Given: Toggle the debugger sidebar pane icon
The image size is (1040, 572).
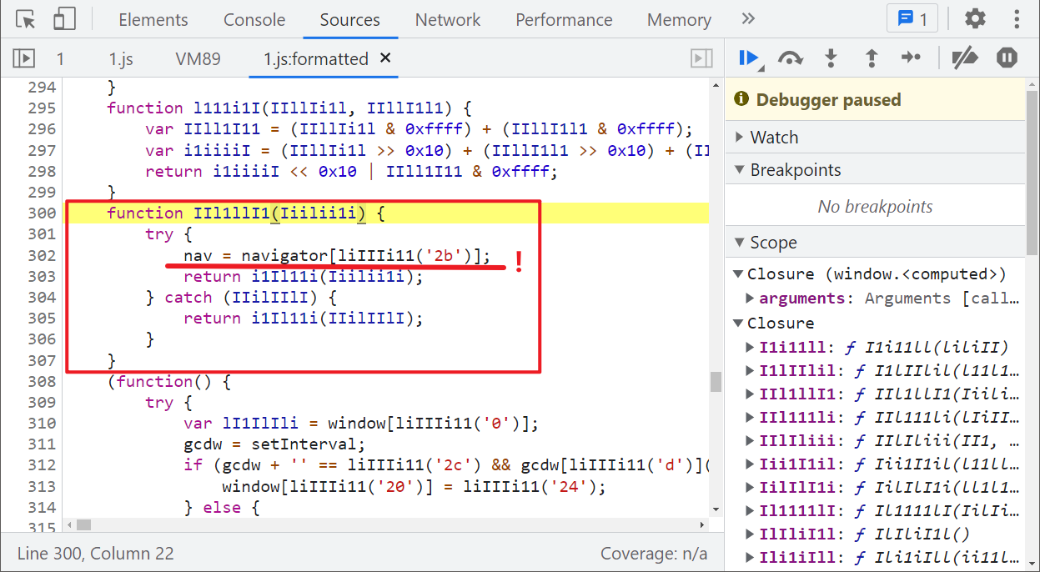Looking at the screenshot, I should point(701,58).
